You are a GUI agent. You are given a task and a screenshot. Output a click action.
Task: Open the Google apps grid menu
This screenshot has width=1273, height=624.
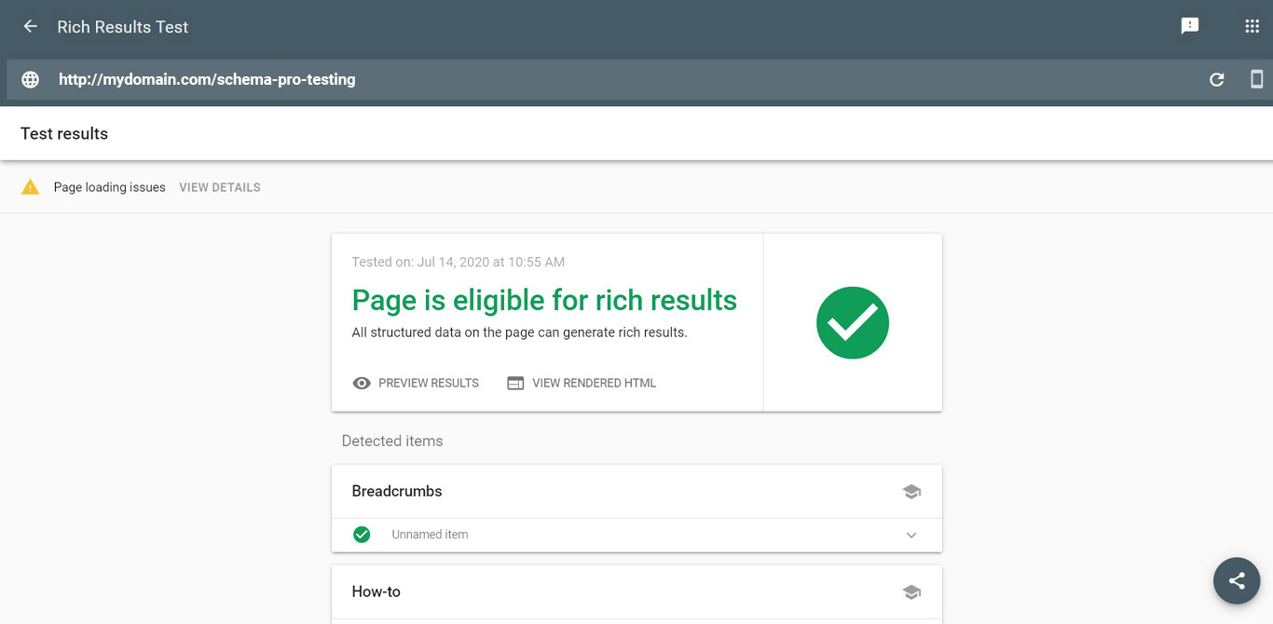[x=1252, y=25]
